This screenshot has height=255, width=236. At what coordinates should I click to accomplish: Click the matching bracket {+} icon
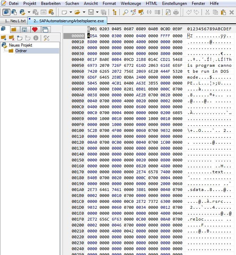[x=149, y=12]
